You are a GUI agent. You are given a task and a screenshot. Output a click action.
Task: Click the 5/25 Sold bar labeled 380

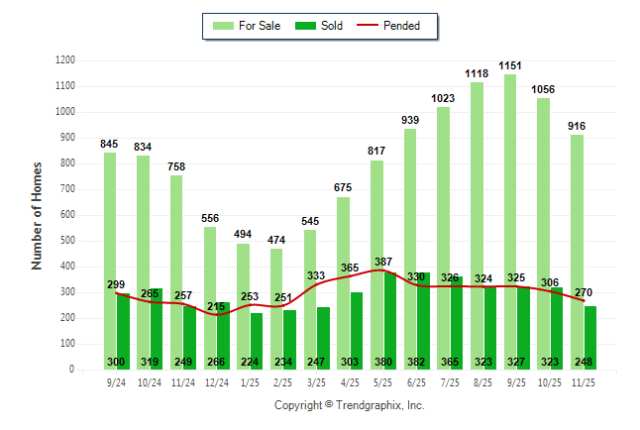(387, 317)
